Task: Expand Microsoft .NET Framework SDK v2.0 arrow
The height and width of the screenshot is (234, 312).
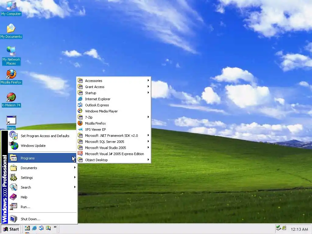Action: tap(148, 135)
